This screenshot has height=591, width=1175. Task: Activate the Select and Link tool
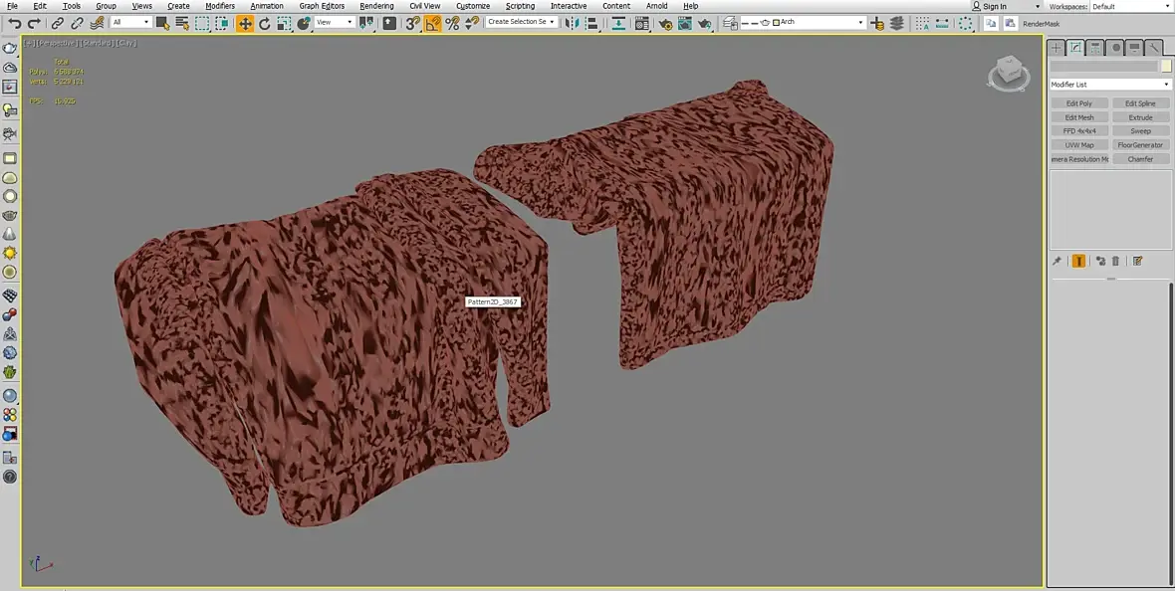click(57, 23)
